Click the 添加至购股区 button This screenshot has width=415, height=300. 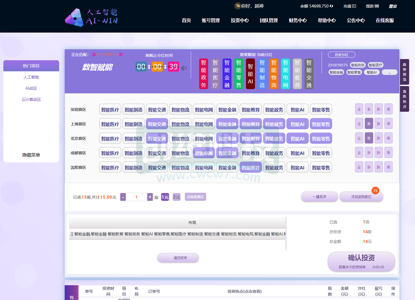361,197
